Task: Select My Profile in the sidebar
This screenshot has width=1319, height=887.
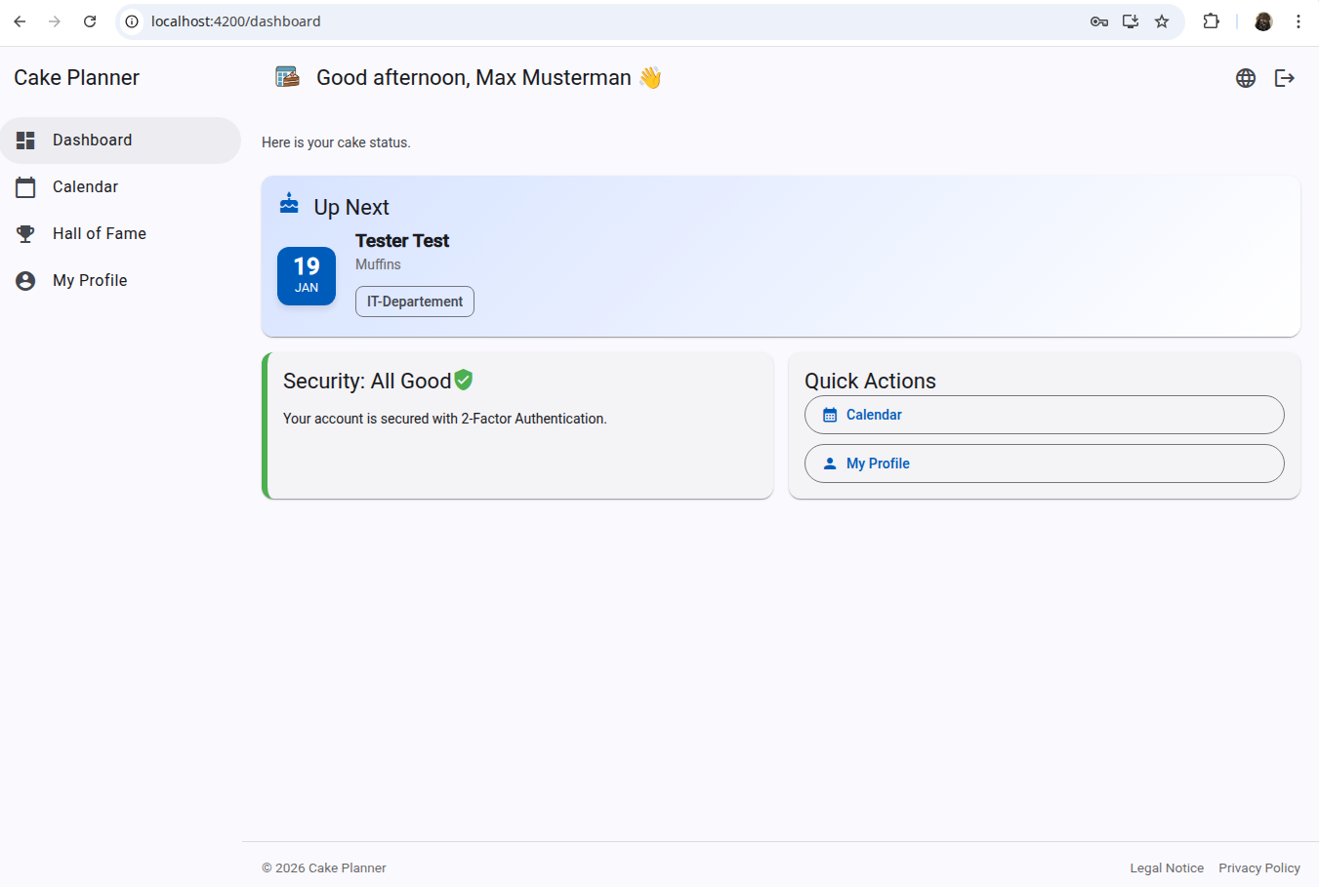Action: click(90, 280)
